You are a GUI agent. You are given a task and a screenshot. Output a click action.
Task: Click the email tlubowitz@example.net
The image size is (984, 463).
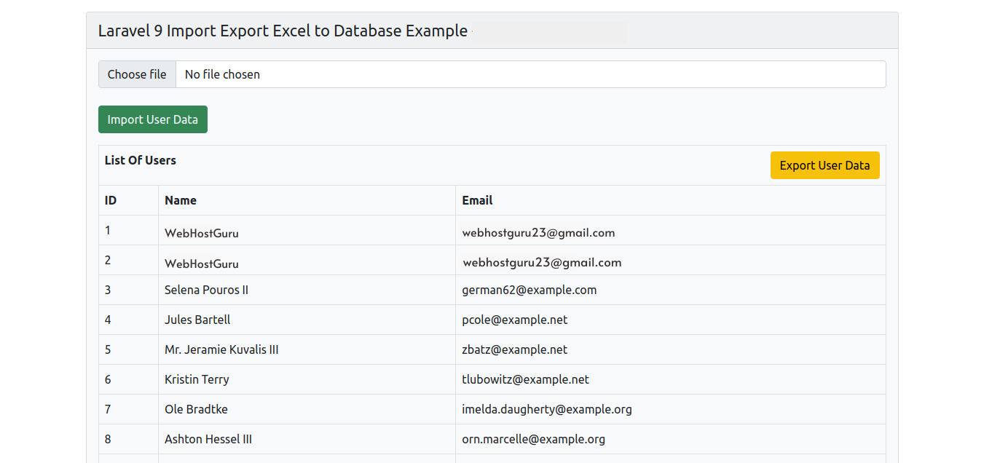coord(526,379)
